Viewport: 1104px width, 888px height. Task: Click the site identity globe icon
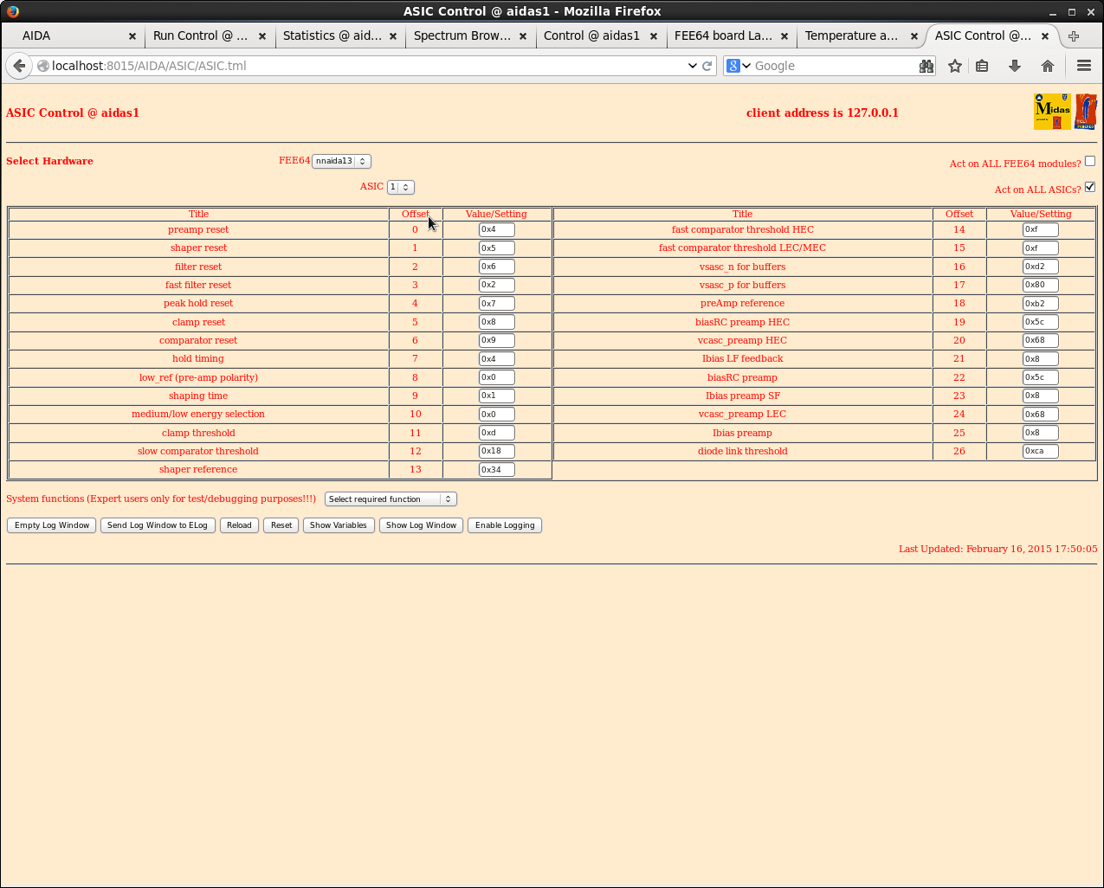(43, 66)
